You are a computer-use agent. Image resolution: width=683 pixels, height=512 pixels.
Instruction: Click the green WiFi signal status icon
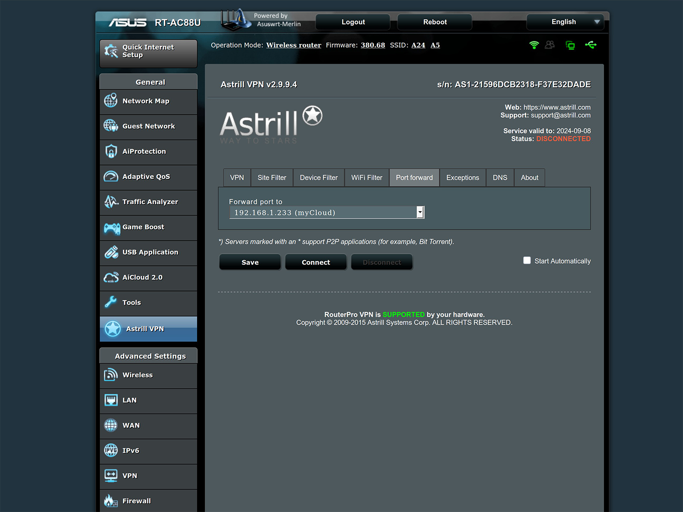534,45
